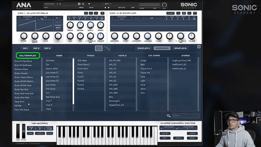Select OSC 1 browser tab
This screenshot has height=147, width=261.
click(x=25, y=48)
